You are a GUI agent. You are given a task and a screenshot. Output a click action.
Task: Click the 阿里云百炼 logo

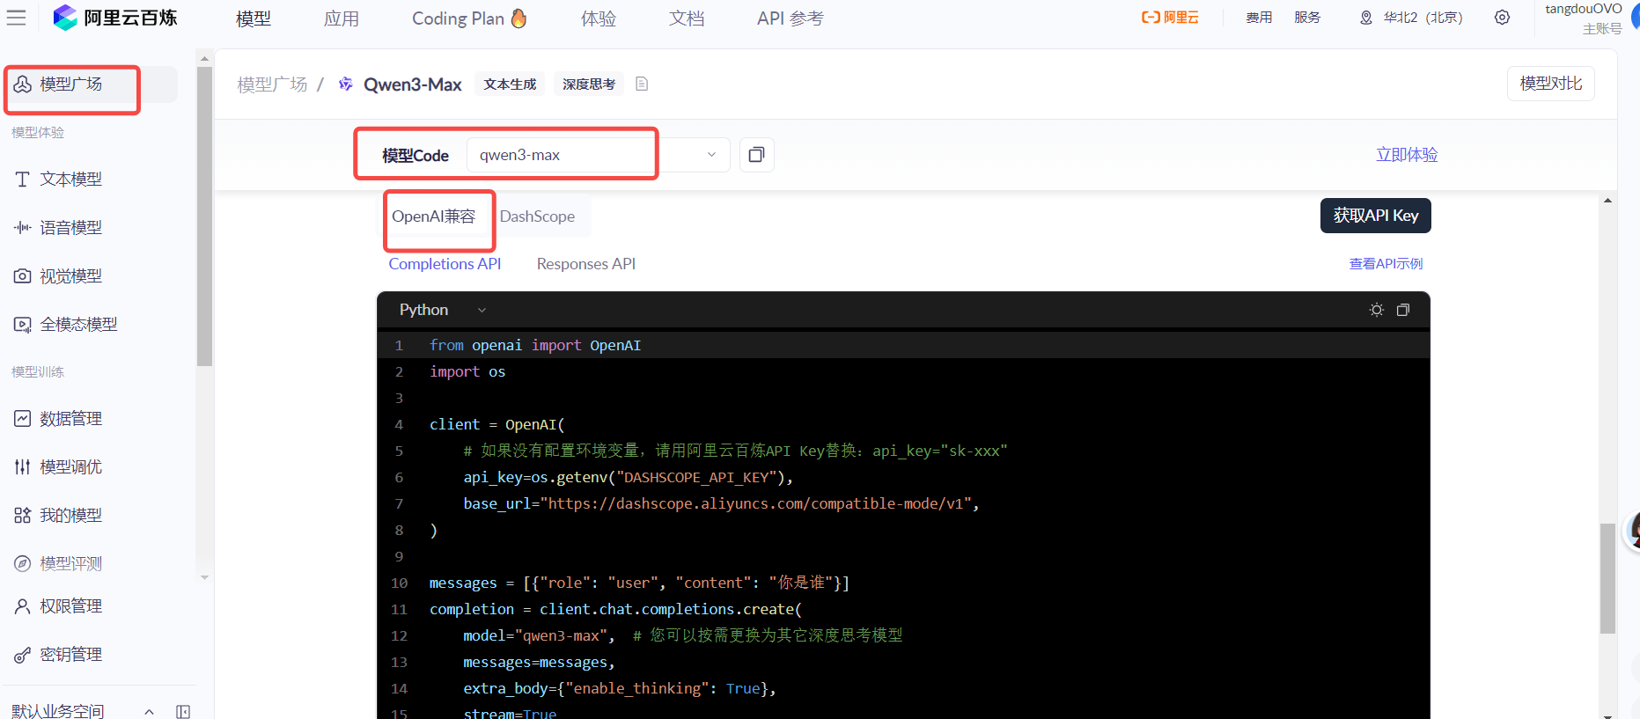click(x=115, y=18)
